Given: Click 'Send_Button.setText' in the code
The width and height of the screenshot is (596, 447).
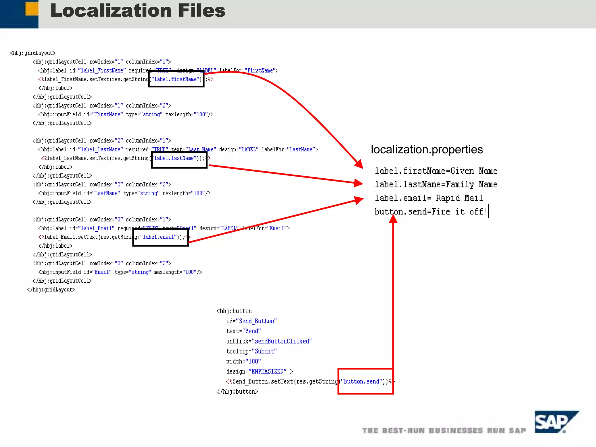Looking at the screenshot, I should [263, 381].
